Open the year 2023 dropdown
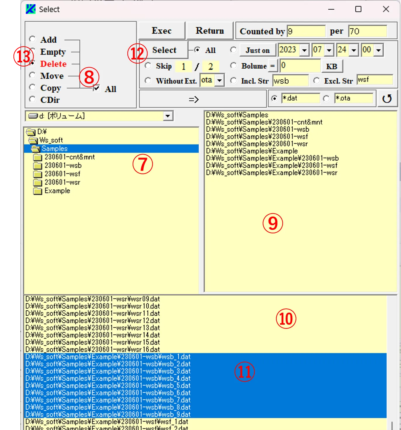The image size is (401, 430). pos(304,50)
